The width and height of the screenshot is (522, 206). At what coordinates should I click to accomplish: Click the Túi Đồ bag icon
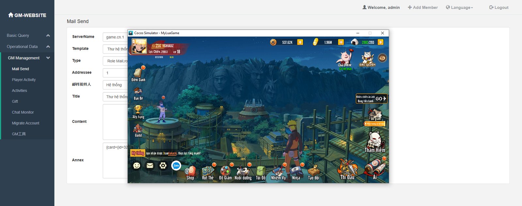click(x=261, y=172)
